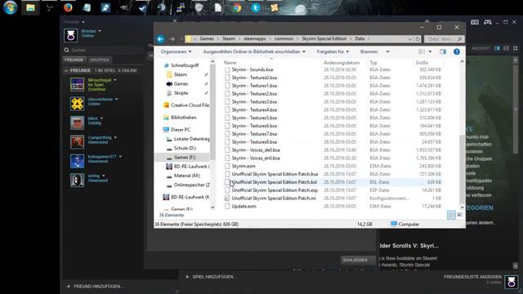
Task: Open dropdown arrow next to CamperKing
Action: pyautogui.click(x=115, y=138)
